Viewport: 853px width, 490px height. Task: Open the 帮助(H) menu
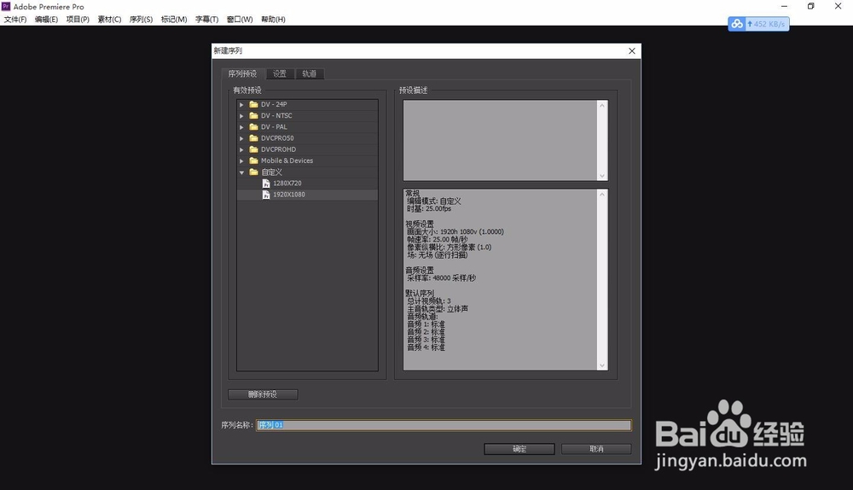tap(273, 19)
